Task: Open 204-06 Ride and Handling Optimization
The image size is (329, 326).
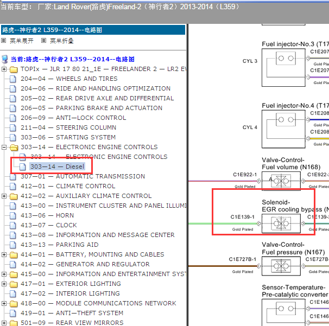Action: [96, 88]
